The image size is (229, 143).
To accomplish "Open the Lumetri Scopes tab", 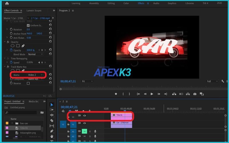I will click(34, 11).
